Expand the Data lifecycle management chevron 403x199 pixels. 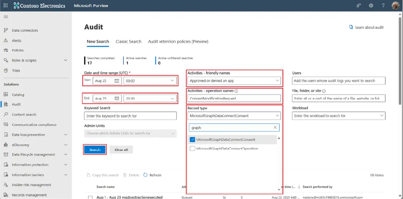point(66,155)
